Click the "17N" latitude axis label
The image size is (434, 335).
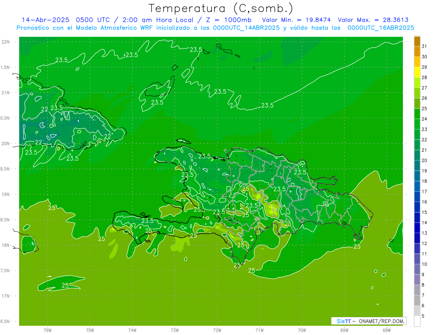point(5,296)
